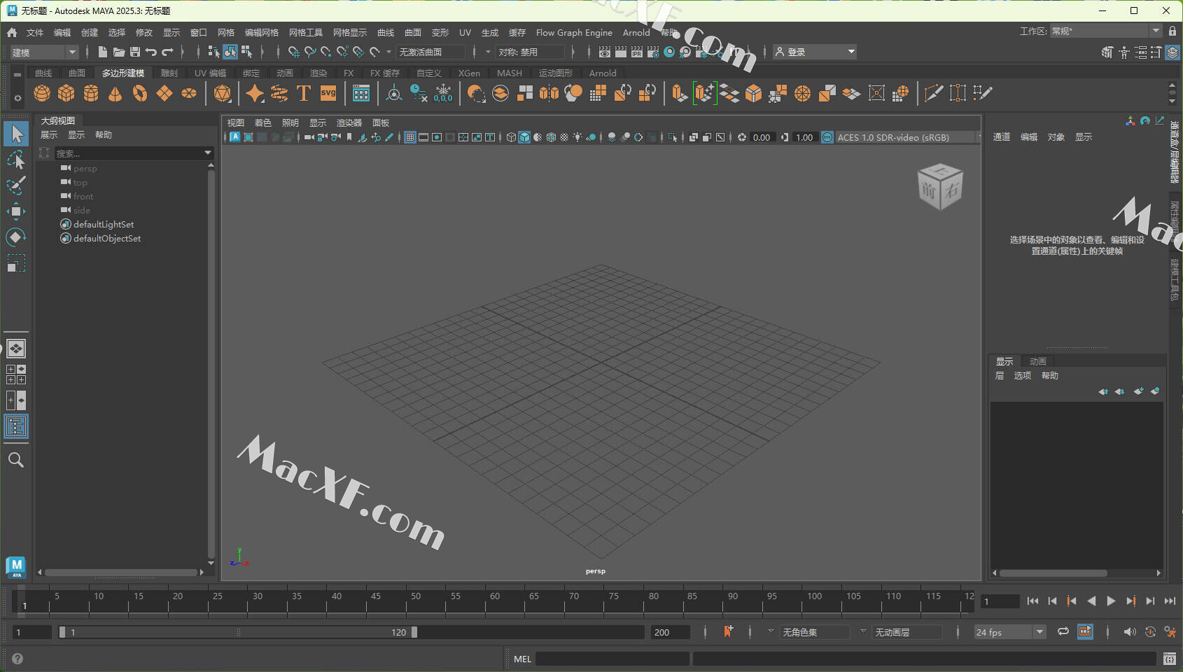Image resolution: width=1183 pixels, height=672 pixels.
Task: Click the range slider bar showing 120
Action: click(x=238, y=632)
